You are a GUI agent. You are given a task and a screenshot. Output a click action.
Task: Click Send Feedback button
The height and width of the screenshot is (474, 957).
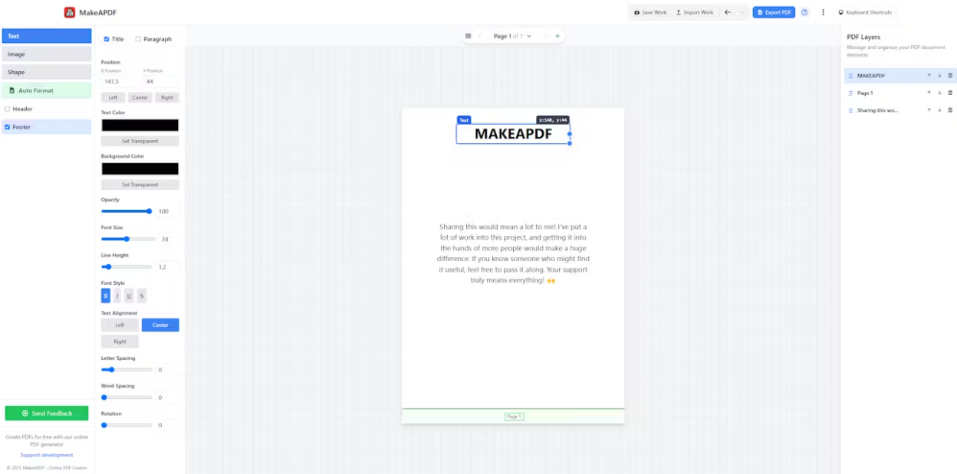point(47,414)
